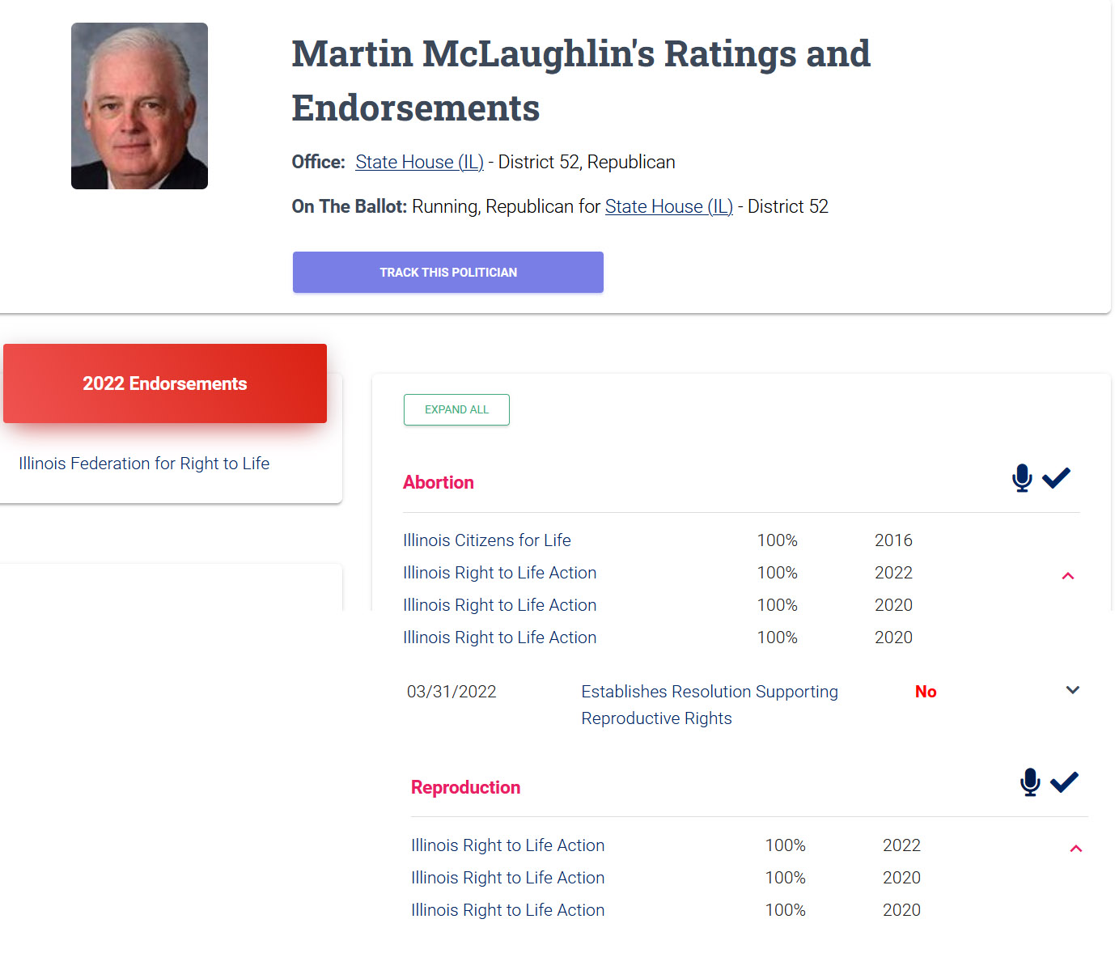Open 2022 Illinois Right to Life Action abortion rating
Viewport: 1115px width, 953px height.
coord(499,573)
